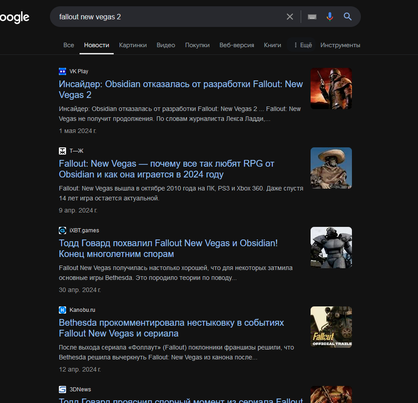
Task: Click the Kanobu.ru source favicon
Action: click(x=62, y=310)
